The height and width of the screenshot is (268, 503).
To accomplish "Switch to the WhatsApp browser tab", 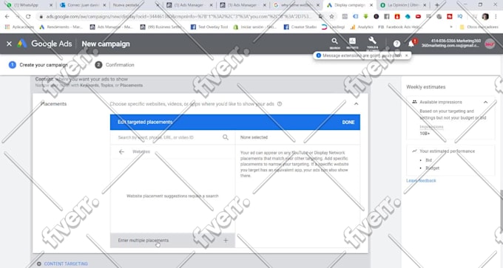I will pos(28,5).
